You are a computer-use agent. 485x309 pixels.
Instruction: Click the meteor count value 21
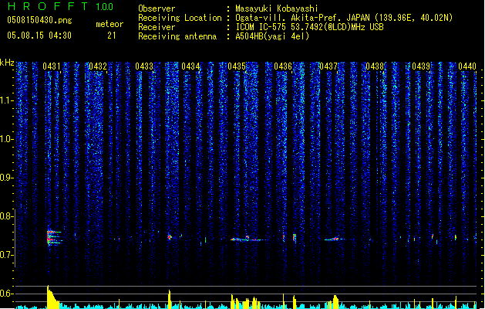[x=112, y=36]
